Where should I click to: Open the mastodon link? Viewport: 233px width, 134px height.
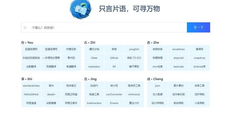coord(94,67)
